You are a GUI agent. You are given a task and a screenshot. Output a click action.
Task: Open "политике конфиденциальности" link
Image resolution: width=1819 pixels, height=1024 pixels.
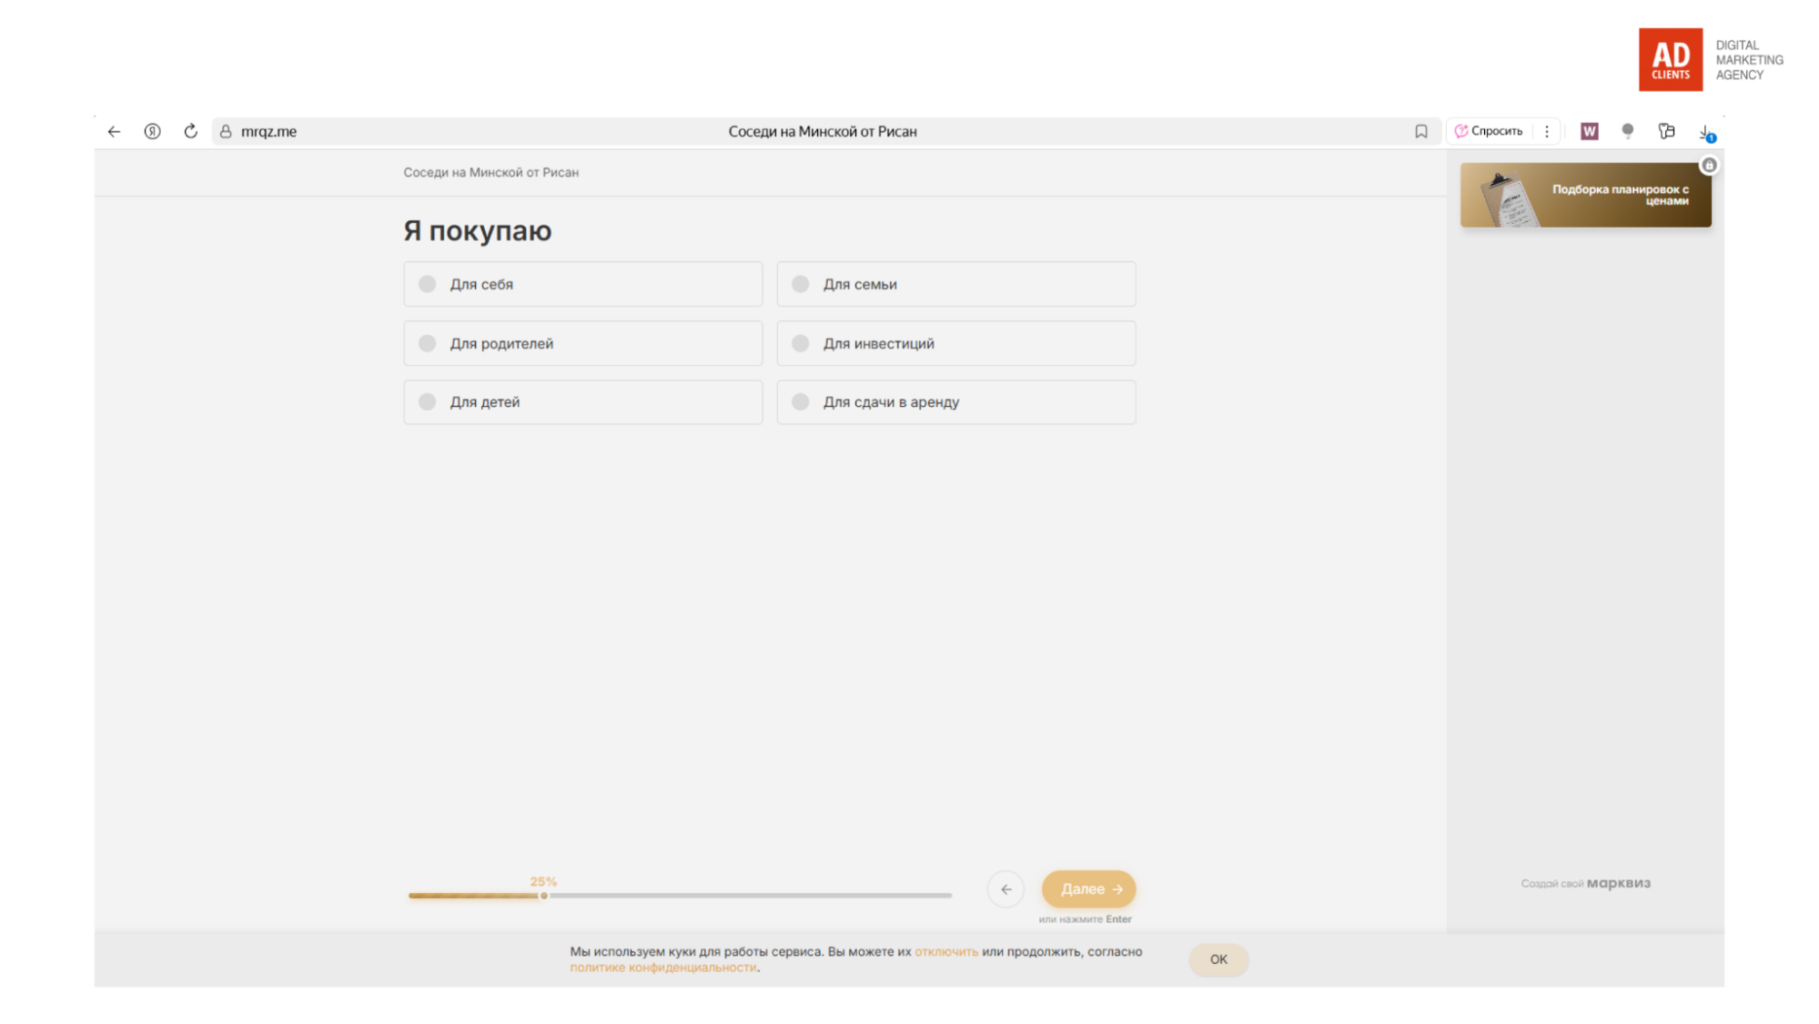662,968
